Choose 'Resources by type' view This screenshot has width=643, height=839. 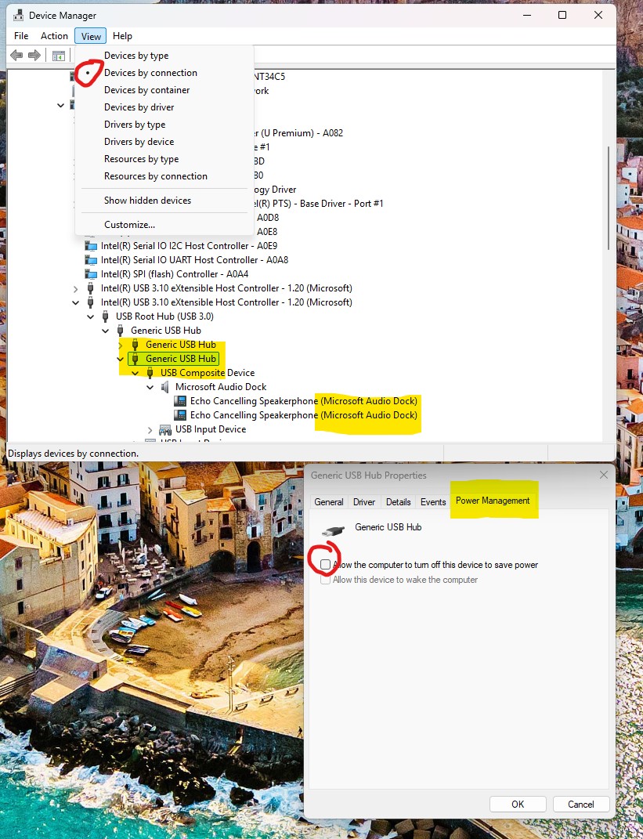164,159
